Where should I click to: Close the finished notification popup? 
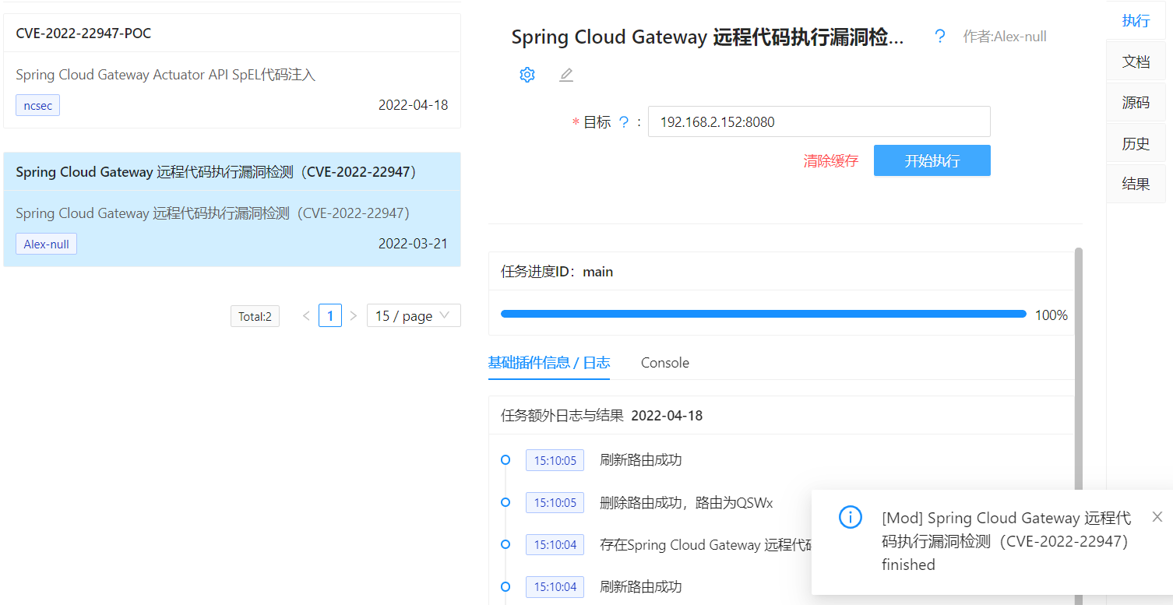click(1157, 517)
